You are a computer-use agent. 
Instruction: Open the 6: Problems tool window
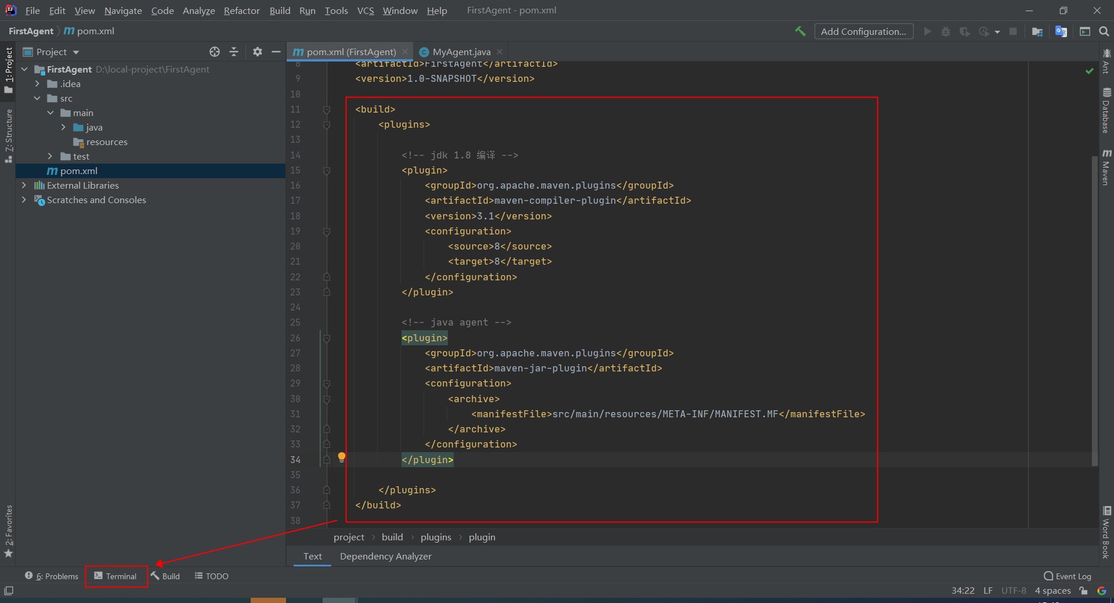52,576
